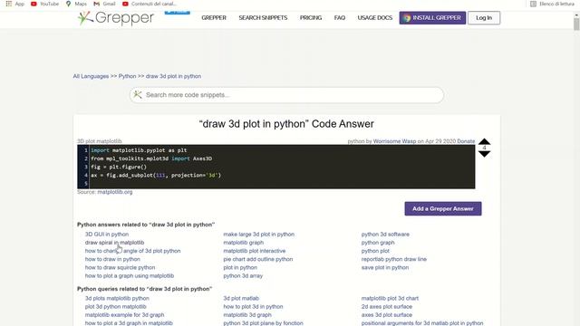Click the Add a Grepper Answer button
580x326 pixels.
coord(443,208)
